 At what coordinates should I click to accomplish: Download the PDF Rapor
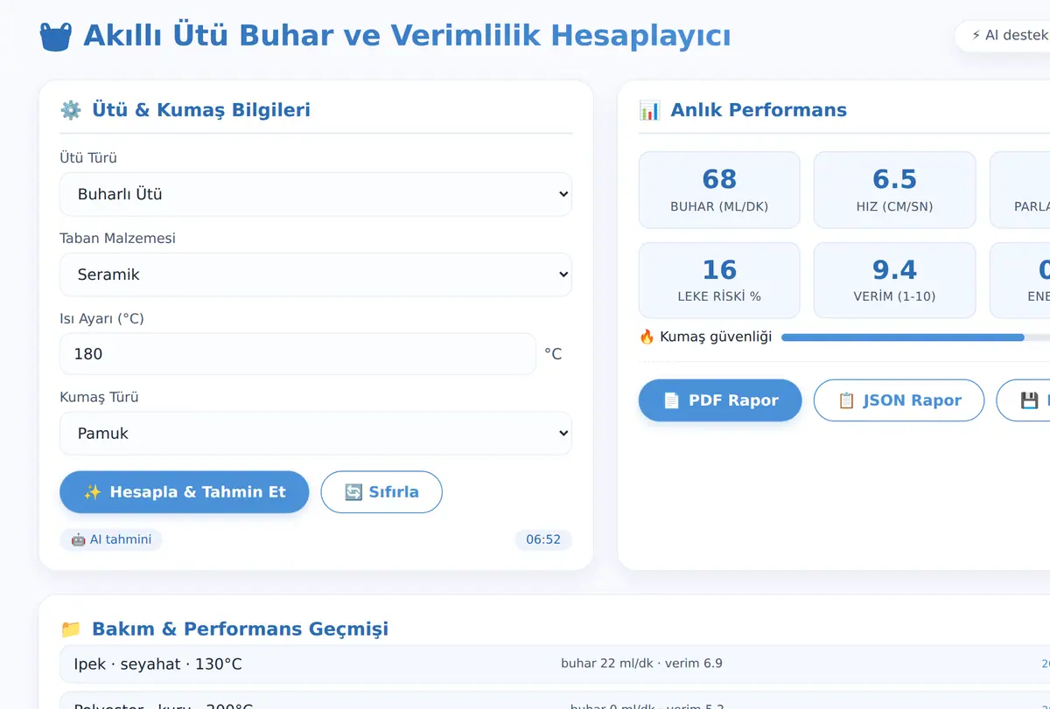click(x=720, y=400)
